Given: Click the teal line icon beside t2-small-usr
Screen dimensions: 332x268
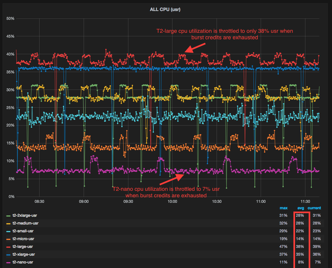Looking at the screenshot, I should coord(8,231).
